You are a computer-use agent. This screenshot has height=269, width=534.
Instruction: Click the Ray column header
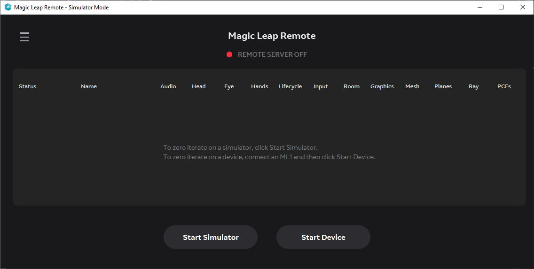coord(474,86)
